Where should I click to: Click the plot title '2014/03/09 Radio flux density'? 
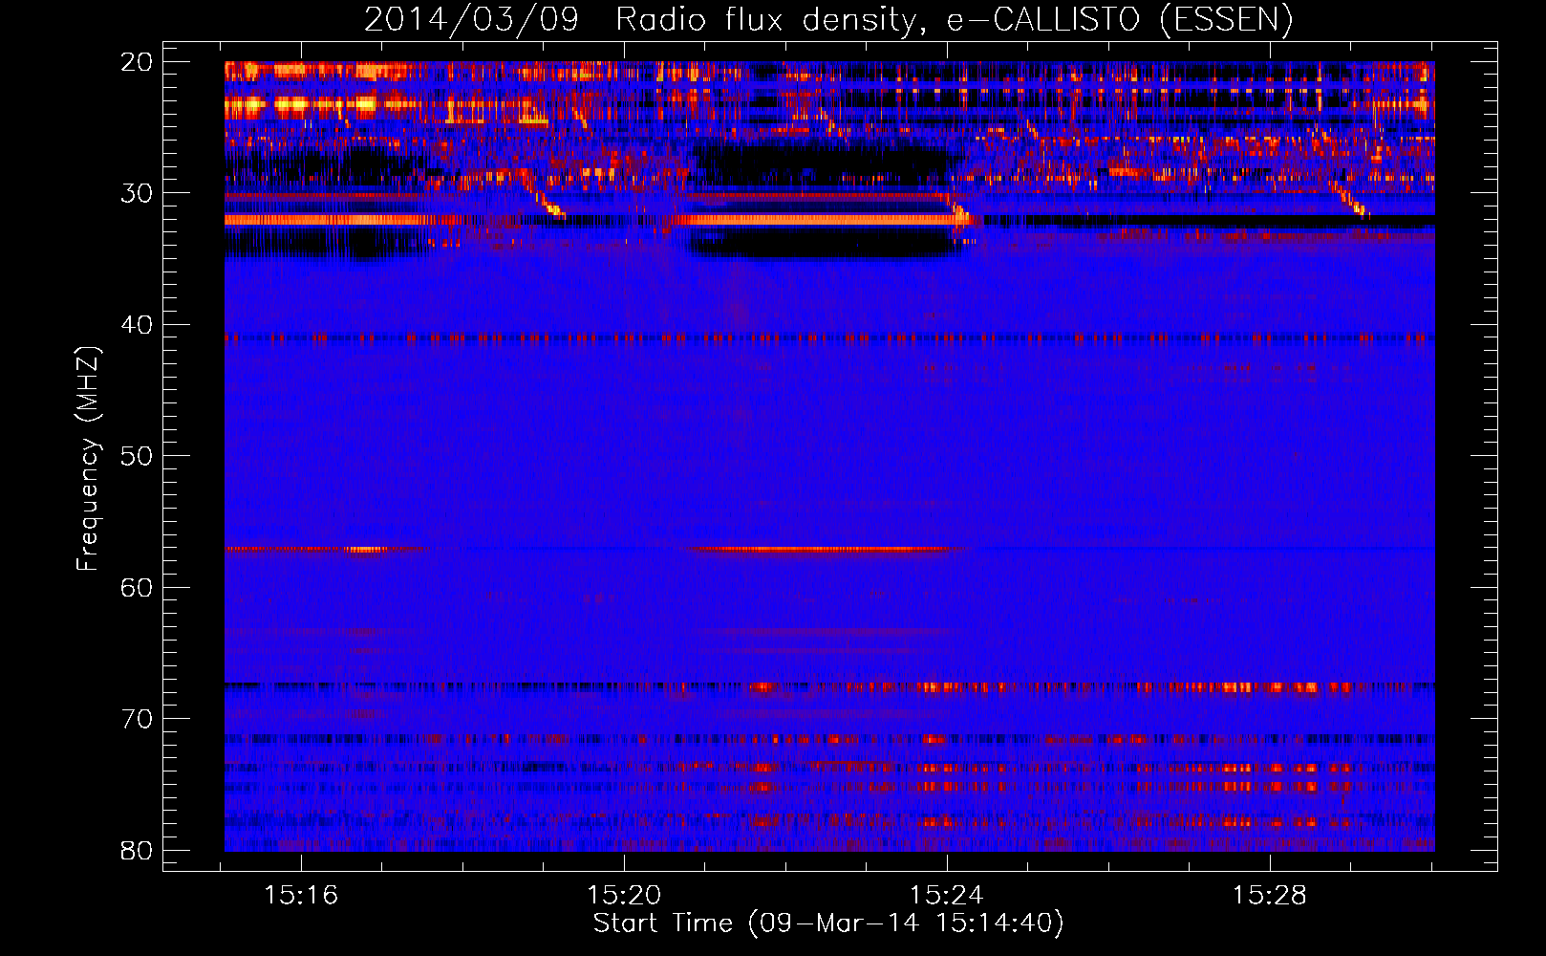[827, 19]
